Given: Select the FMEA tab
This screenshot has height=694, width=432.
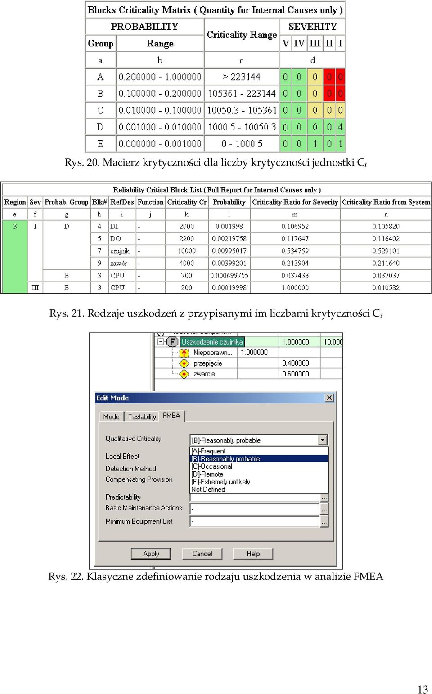Looking at the screenshot, I should [171, 416].
